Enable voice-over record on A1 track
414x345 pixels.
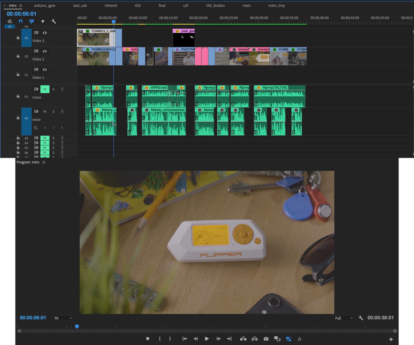click(x=62, y=89)
